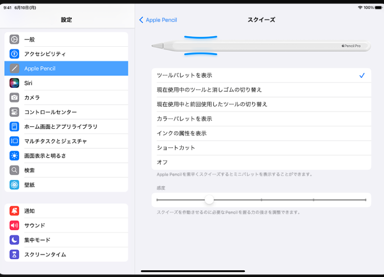This screenshot has width=384, height=277.
Task: Open 壁紙 settings row
Action: (66, 185)
